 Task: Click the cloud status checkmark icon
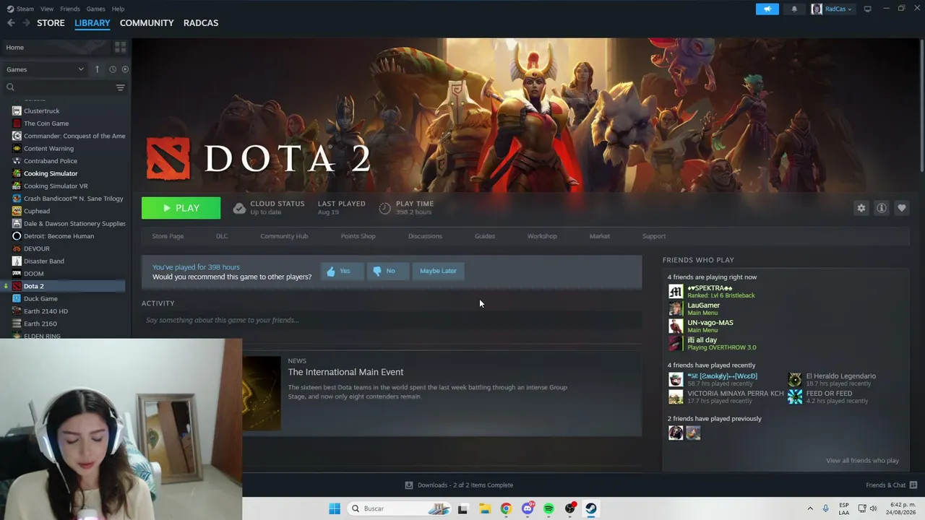[239, 208]
